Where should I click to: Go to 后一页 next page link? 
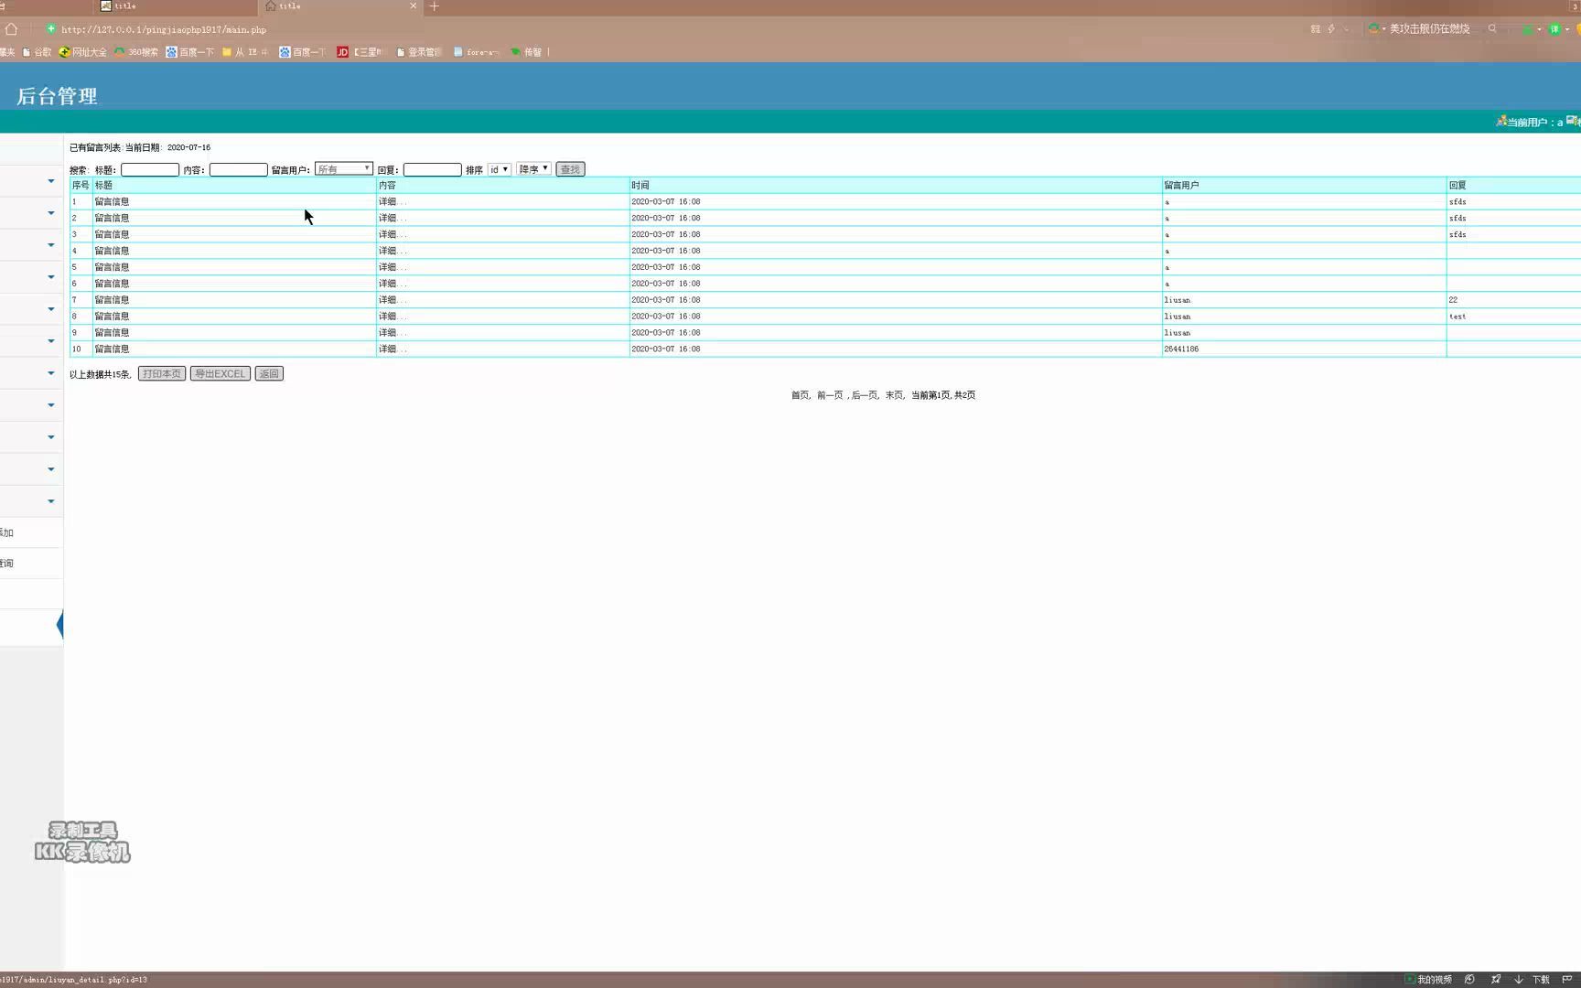click(x=865, y=395)
